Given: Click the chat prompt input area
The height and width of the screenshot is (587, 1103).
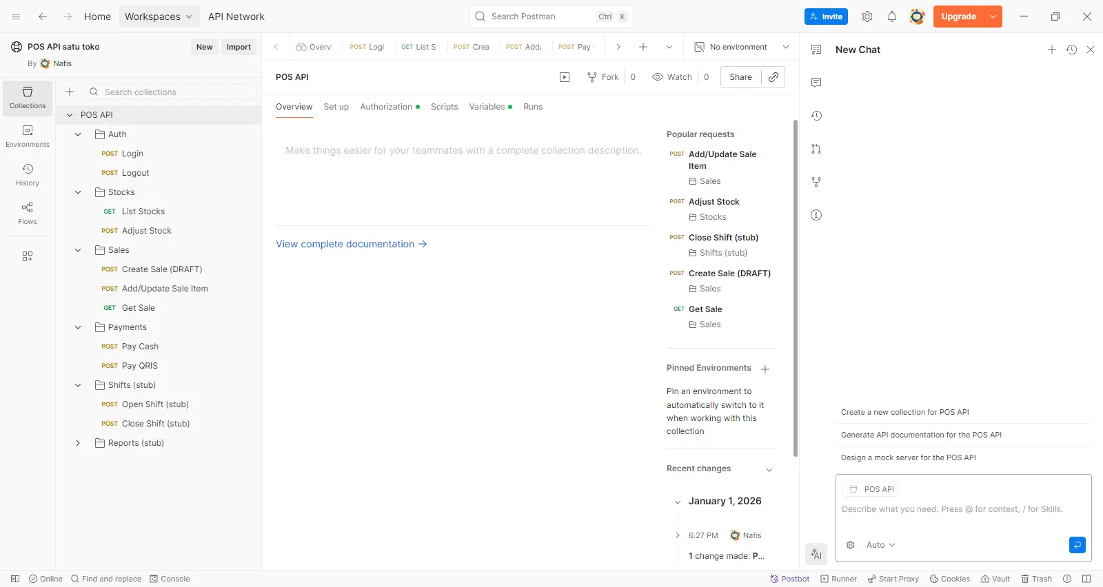Looking at the screenshot, I should point(963,510).
